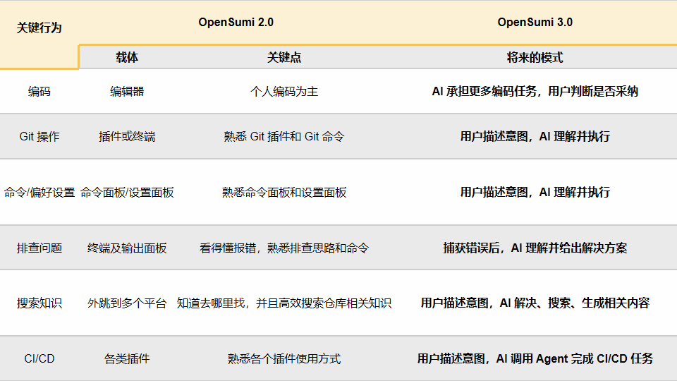This screenshot has width=677, height=381.
Task: Click the 外跳到多个平台 cell
Action: [127, 303]
